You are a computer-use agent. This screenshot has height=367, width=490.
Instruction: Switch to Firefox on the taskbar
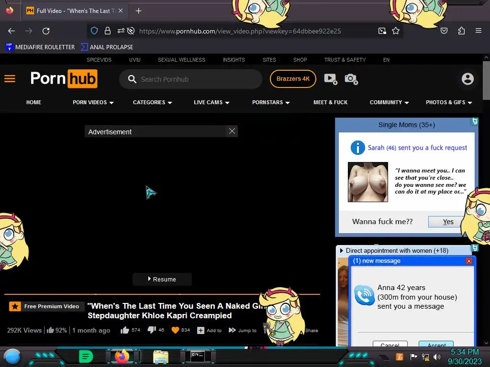[122, 356]
